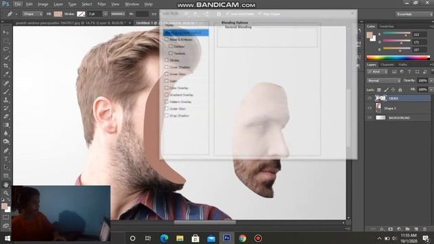Viewport: 434px width, 244px height.
Task: Open the Layer menu
Action: tap(58, 4)
